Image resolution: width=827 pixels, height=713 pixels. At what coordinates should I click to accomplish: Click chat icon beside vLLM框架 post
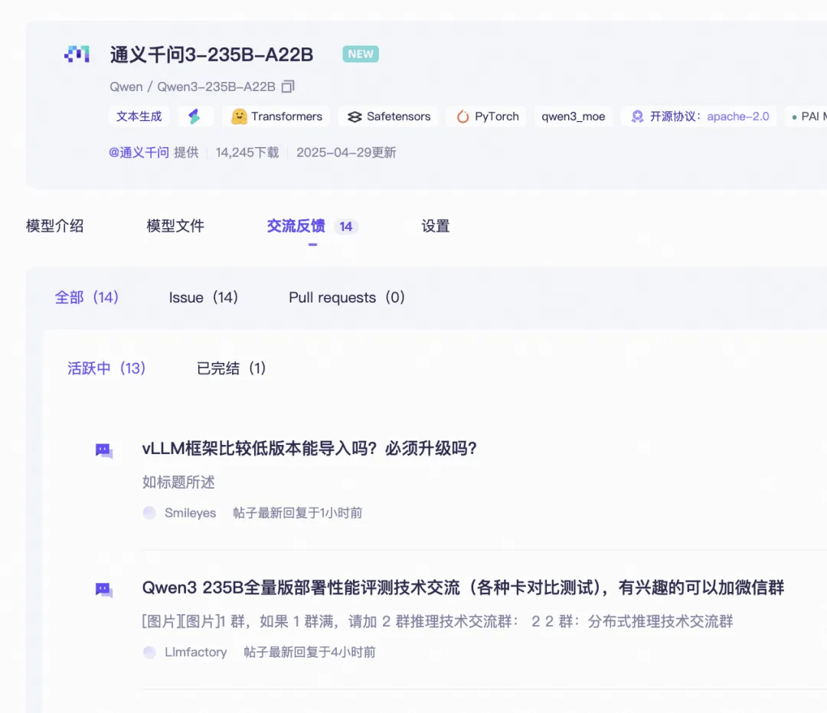(104, 451)
